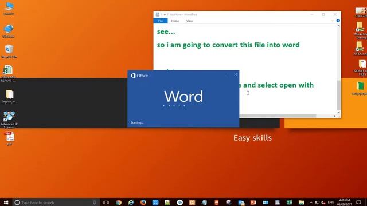Viewport: 367px width, 206px height.
Task: Click the ENG language indicator
Action: coord(330,203)
